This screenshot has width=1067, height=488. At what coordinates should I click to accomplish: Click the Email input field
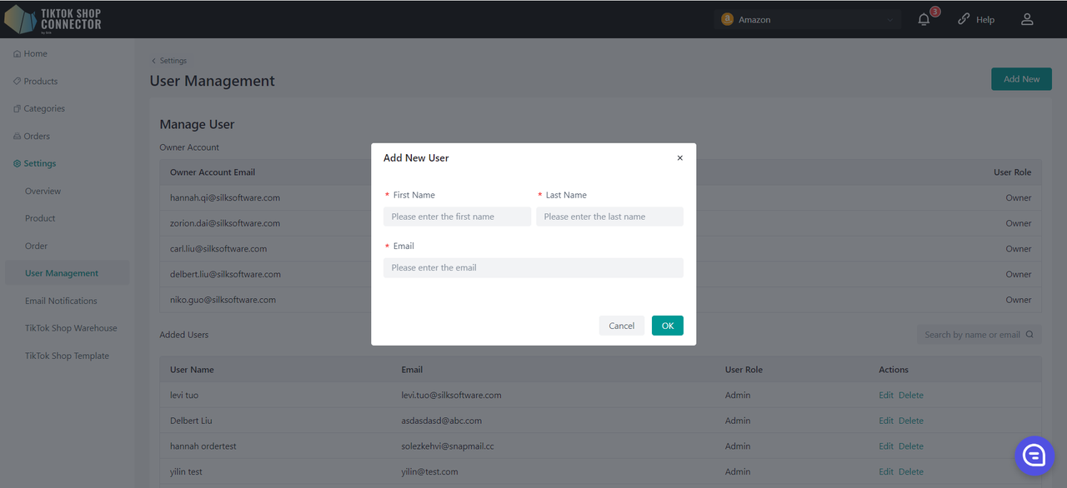(x=533, y=268)
